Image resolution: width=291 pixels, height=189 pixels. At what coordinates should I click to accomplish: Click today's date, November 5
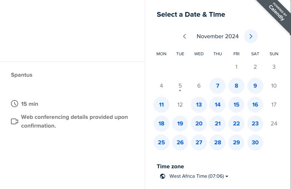click(180, 86)
